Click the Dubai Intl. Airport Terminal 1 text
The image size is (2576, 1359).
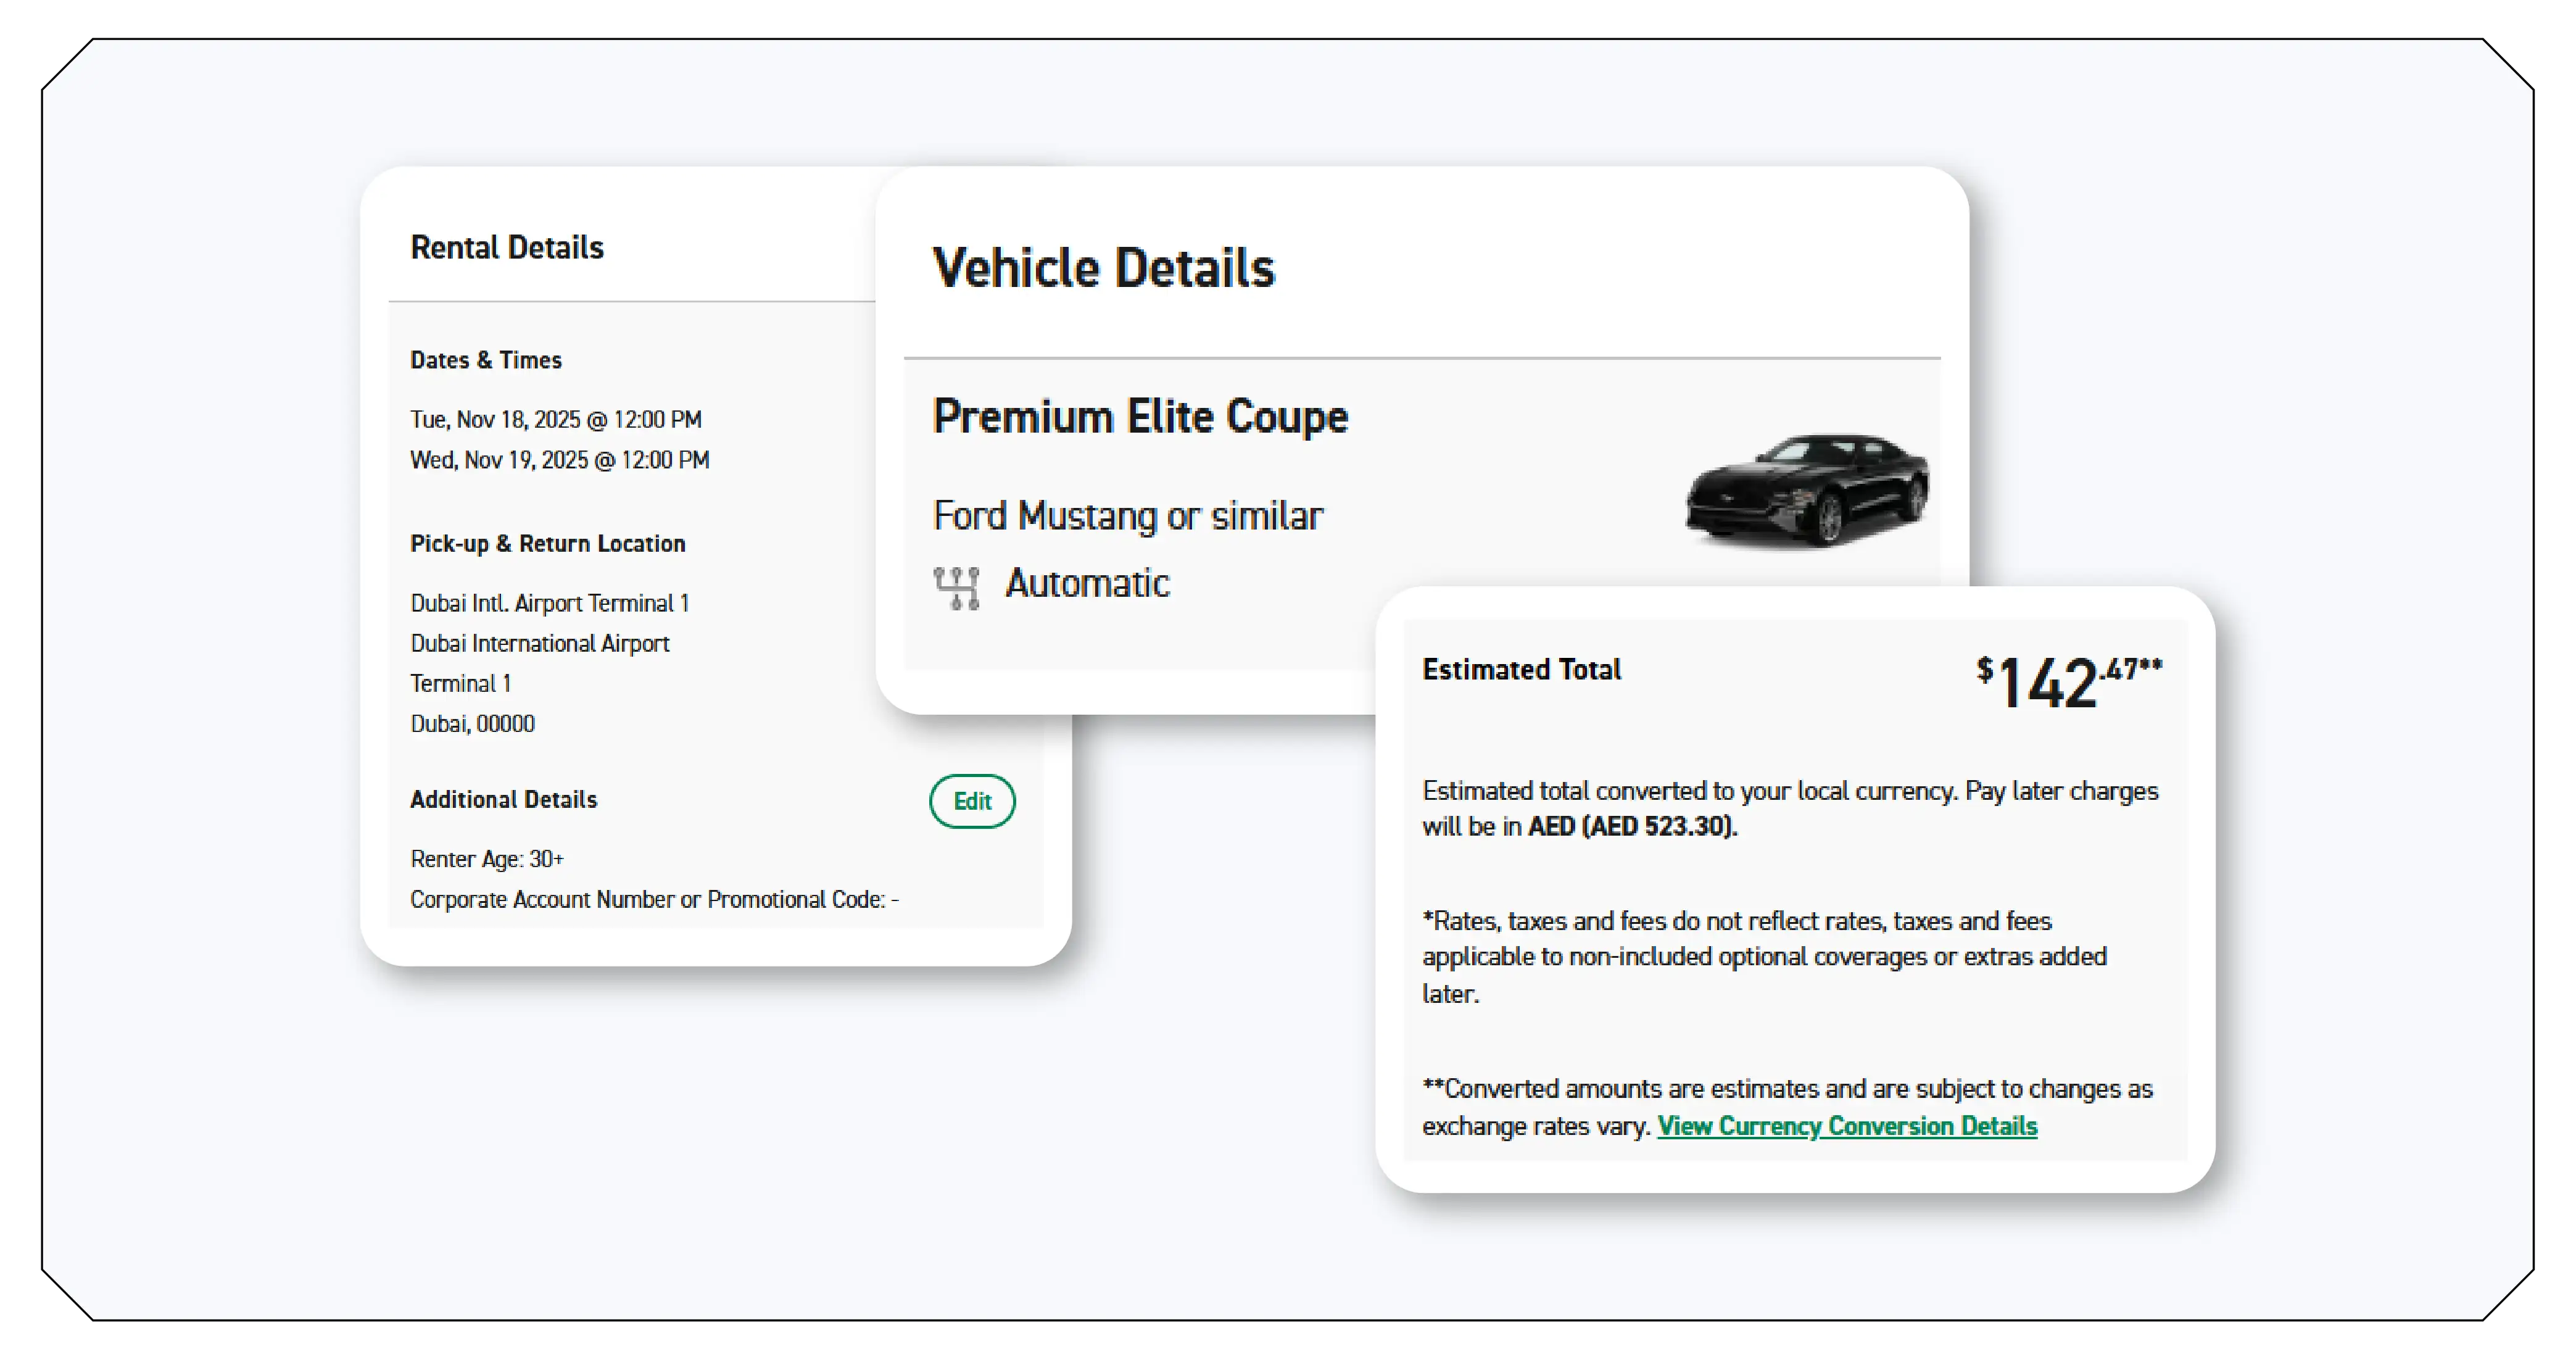550,603
